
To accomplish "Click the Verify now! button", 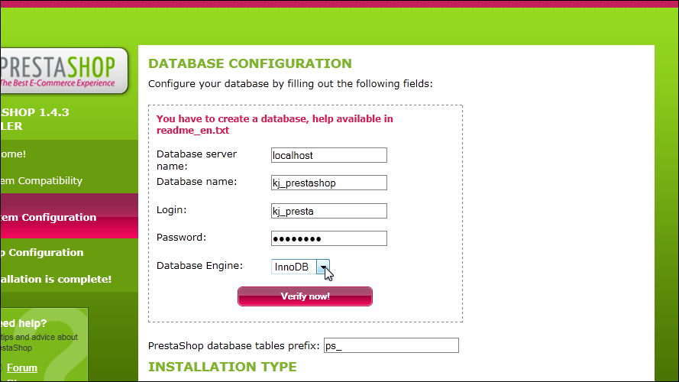I will coord(305,296).
